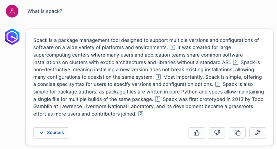Click the text 'non-destructive'
Image resolution: width=277 pixels, height=149 pixels.
click(52, 70)
